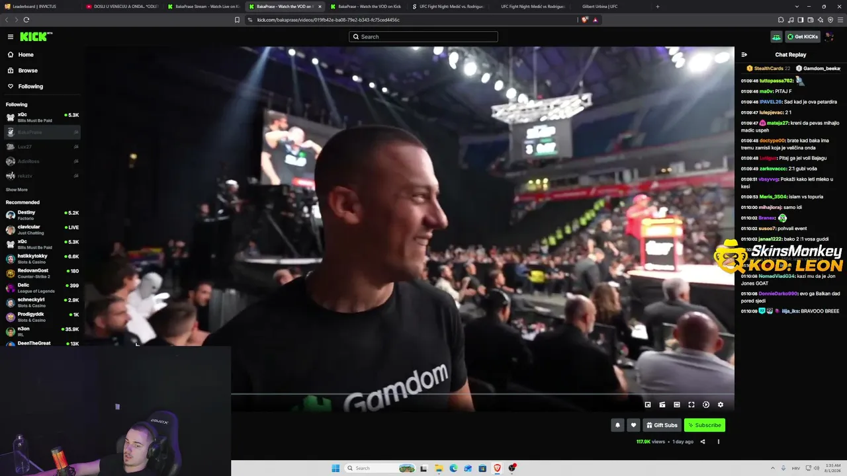
Task: Go back in browser history
Action: tap(7, 20)
